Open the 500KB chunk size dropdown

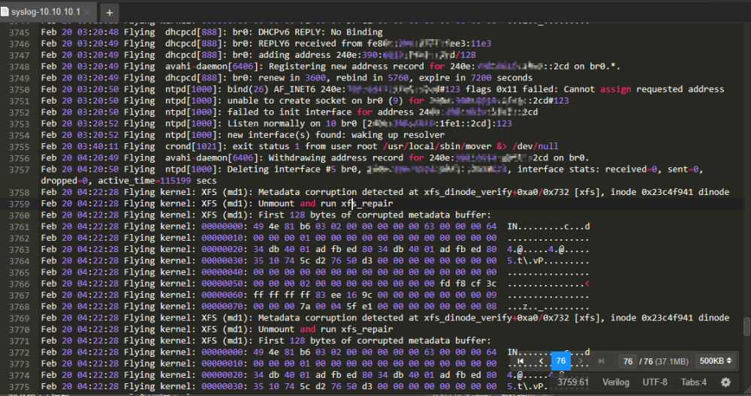[x=716, y=361]
